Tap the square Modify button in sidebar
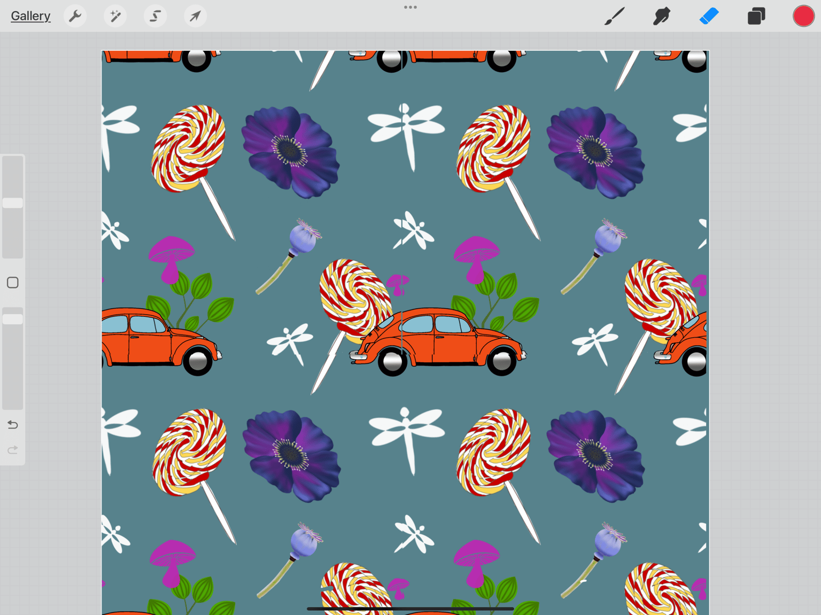The width and height of the screenshot is (821, 615). [13, 283]
